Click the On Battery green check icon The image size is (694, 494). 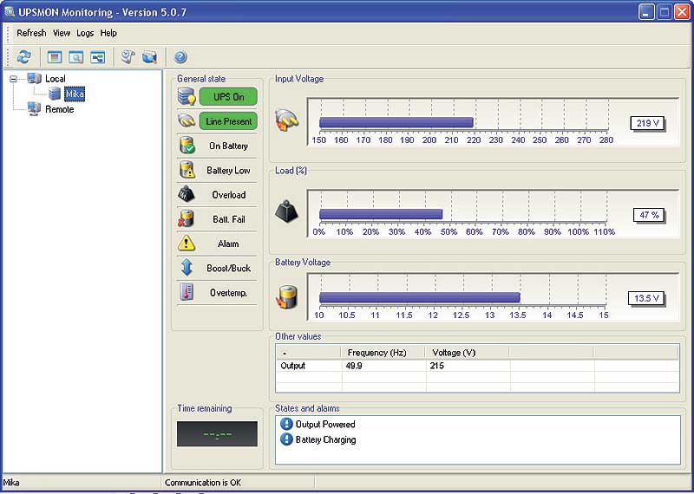click(187, 145)
